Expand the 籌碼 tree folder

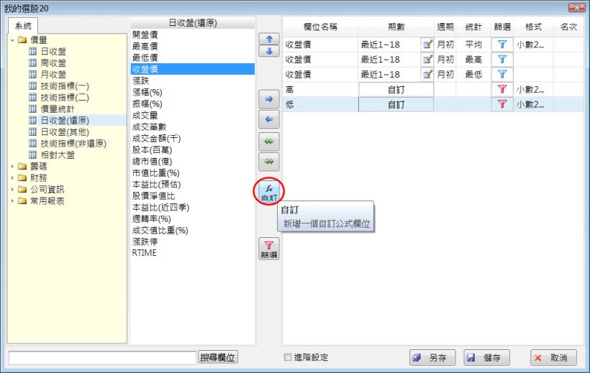[12, 166]
